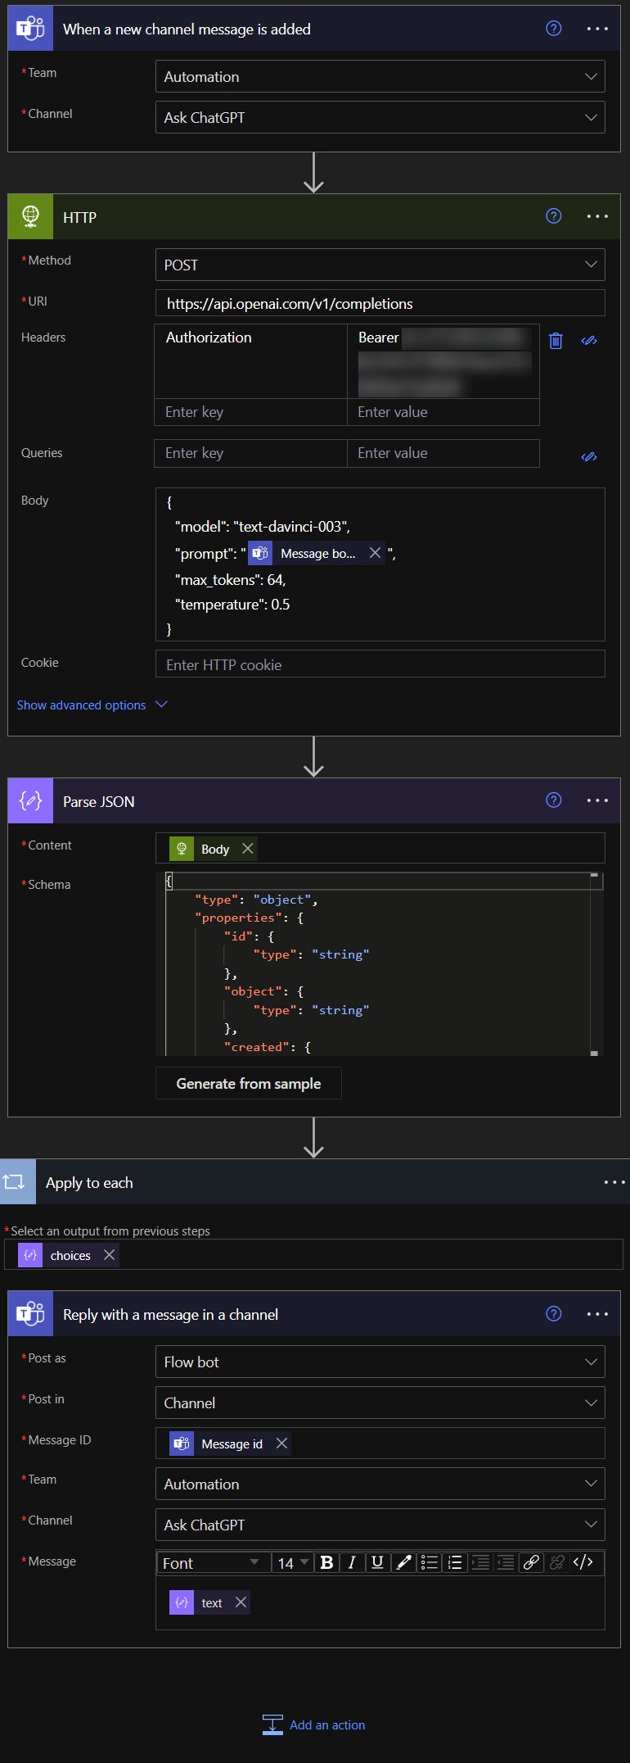Open the Apply to each options menu

tap(614, 1182)
